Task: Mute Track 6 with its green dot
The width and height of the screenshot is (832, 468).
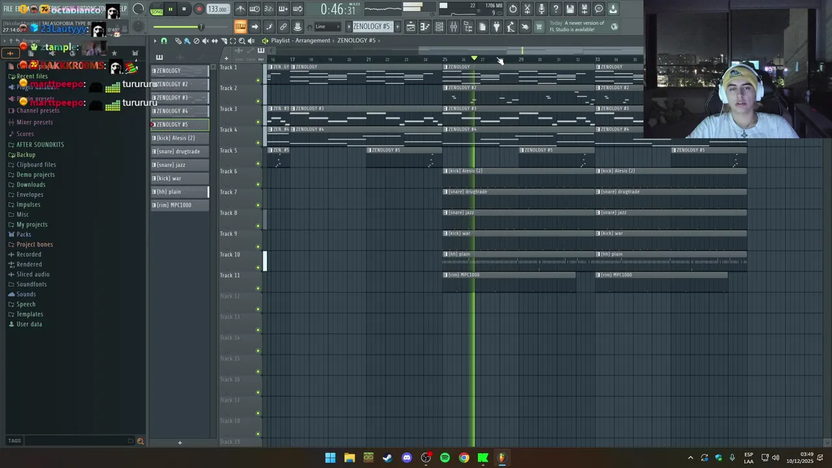Action: pyautogui.click(x=258, y=185)
